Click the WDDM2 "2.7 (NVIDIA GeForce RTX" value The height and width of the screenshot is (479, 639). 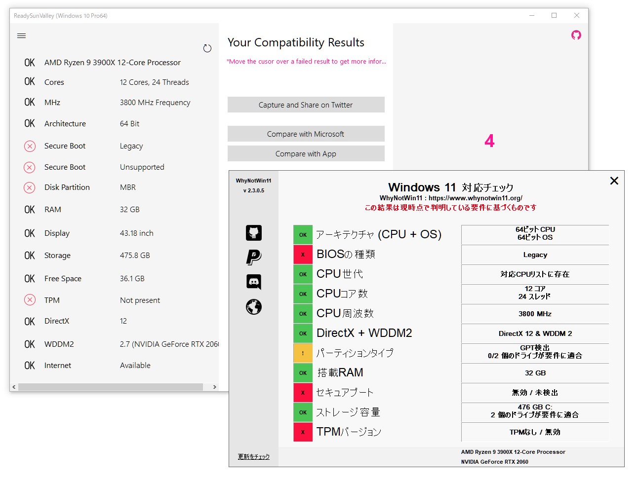[169, 344]
